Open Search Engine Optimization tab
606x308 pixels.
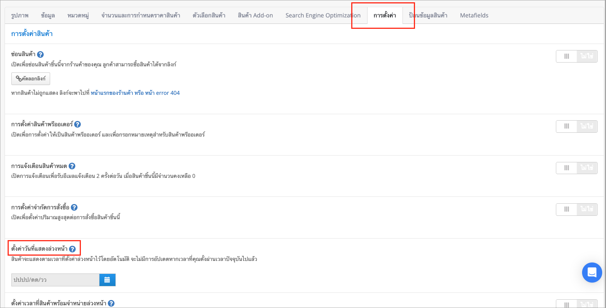323,16
